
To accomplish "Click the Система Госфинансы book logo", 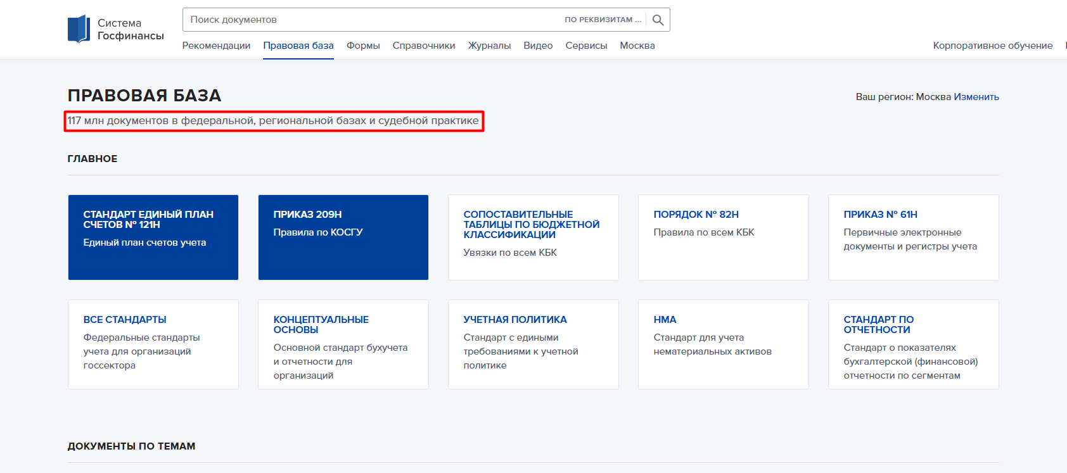I will (x=79, y=29).
